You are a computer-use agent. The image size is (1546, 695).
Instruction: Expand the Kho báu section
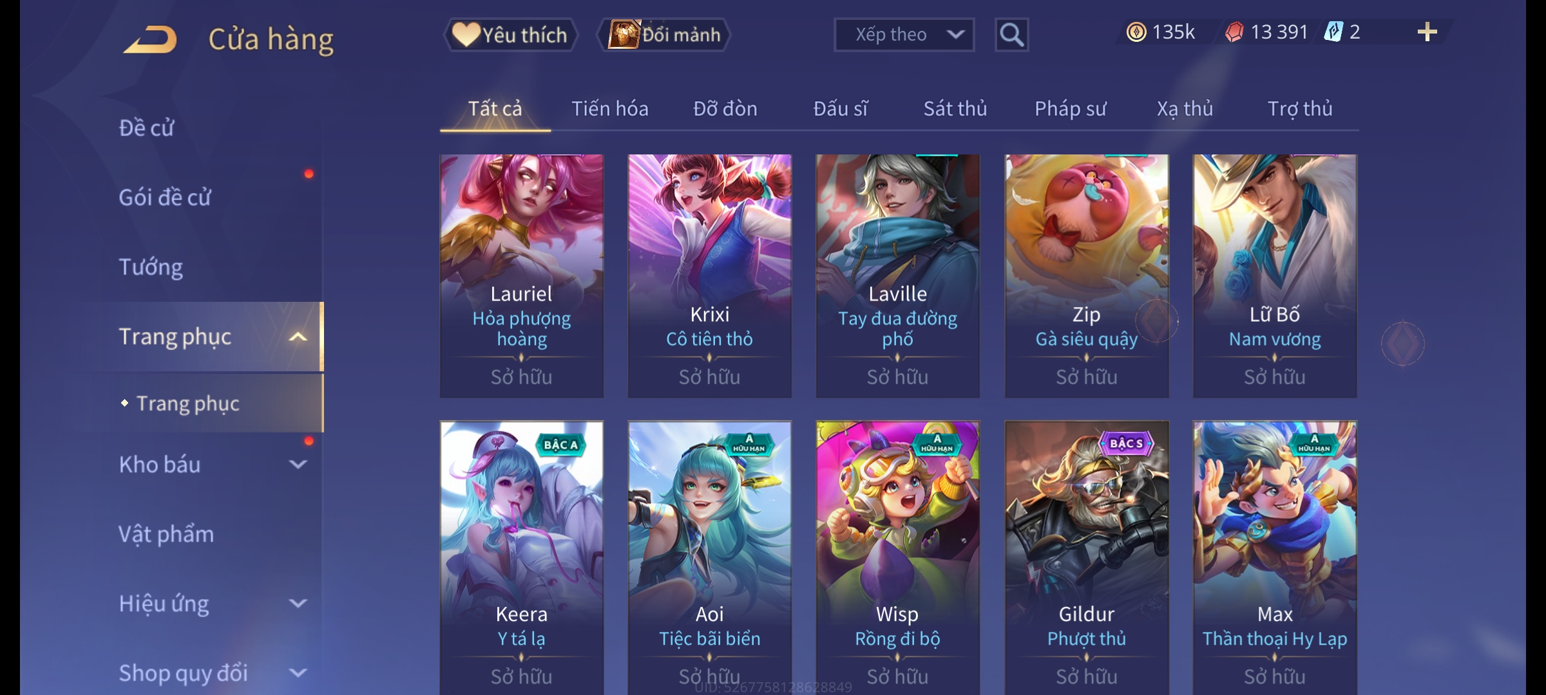(x=298, y=465)
